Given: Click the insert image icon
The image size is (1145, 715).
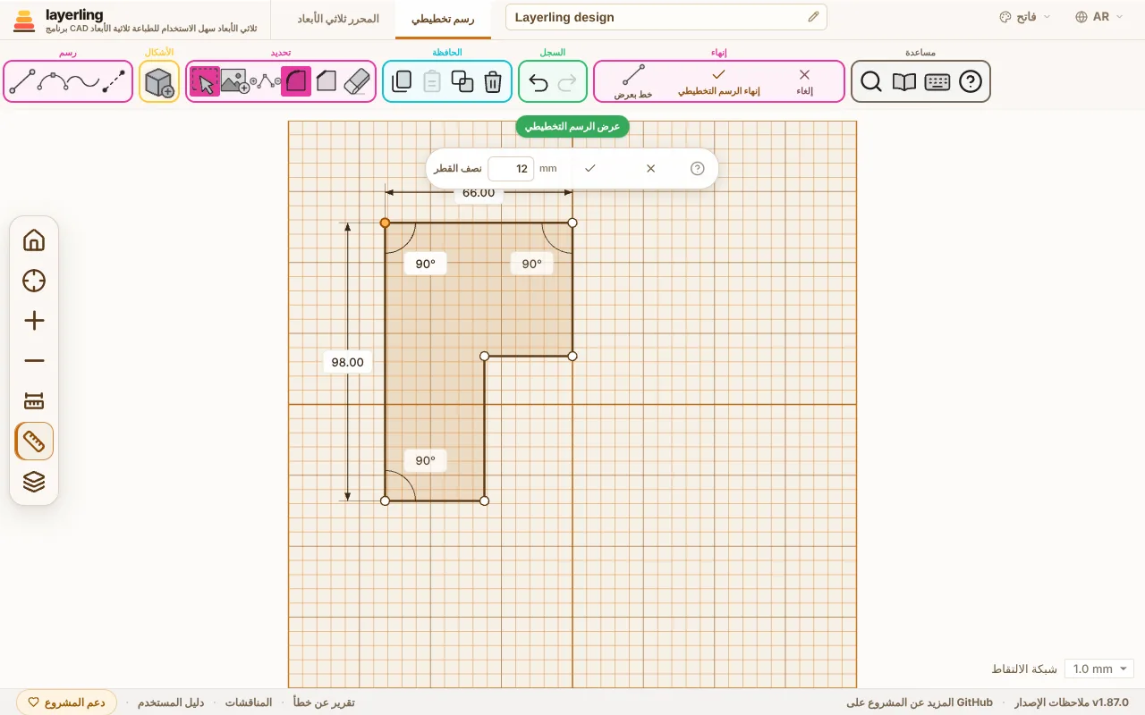Looking at the screenshot, I should pyautogui.click(x=235, y=81).
